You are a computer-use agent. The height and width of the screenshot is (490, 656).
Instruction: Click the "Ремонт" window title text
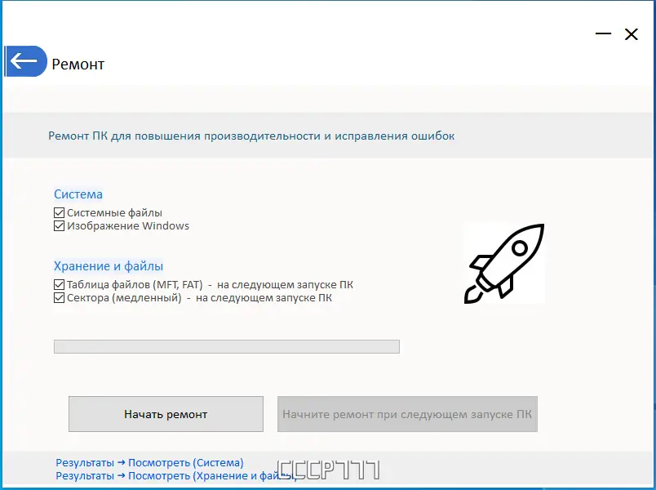point(78,64)
